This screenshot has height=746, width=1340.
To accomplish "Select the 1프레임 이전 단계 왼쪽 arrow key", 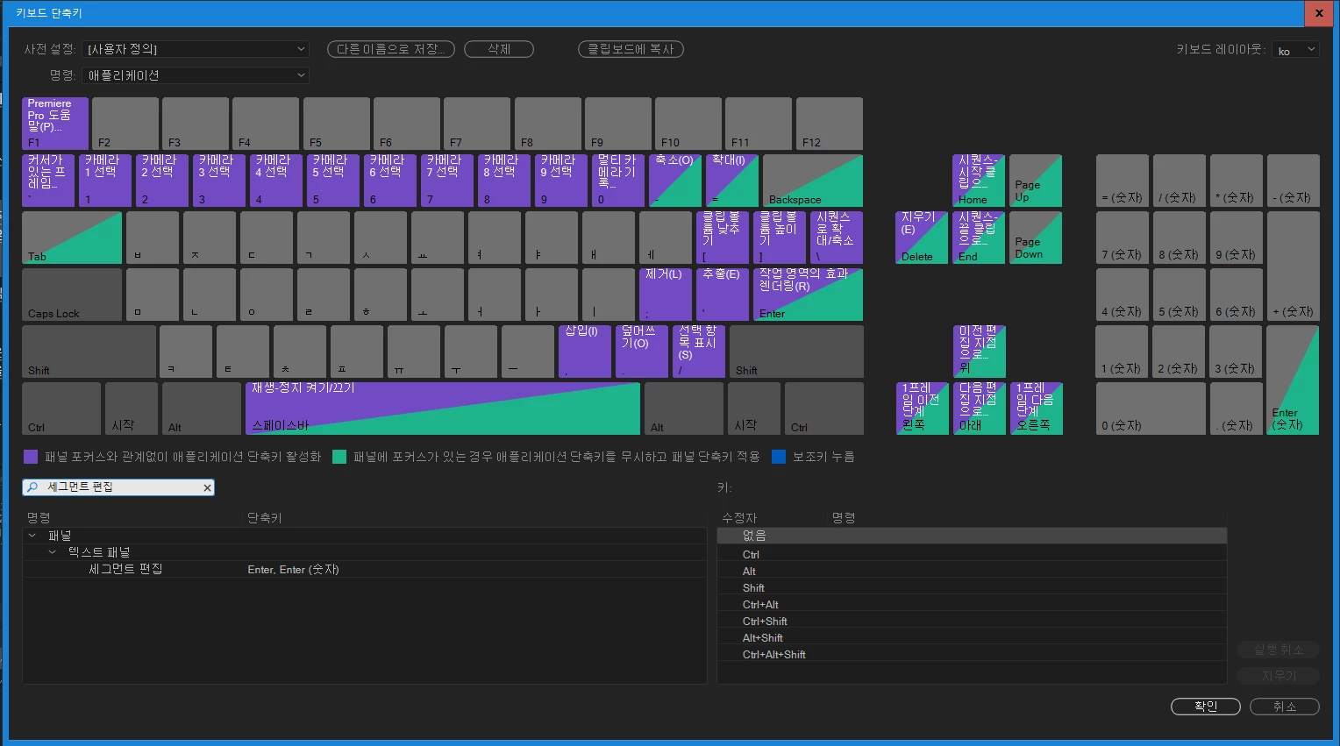I will point(923,409).
